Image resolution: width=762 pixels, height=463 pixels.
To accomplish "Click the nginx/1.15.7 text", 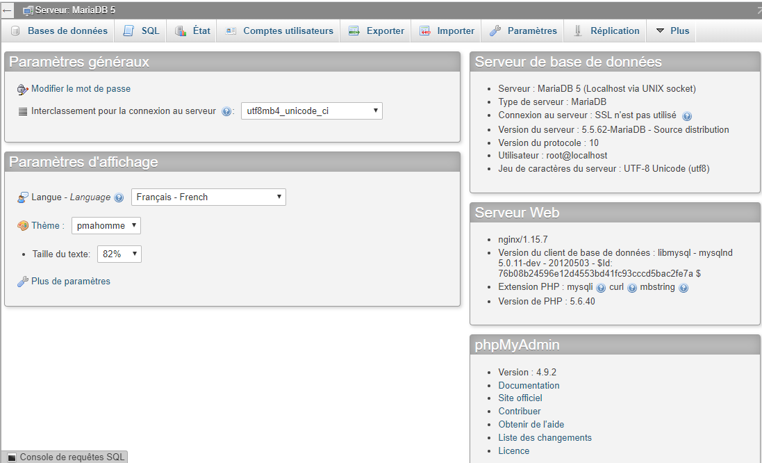I will pos(523,239).
